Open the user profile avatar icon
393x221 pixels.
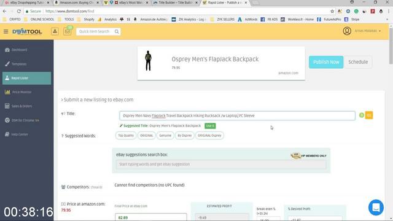[347, 31]
